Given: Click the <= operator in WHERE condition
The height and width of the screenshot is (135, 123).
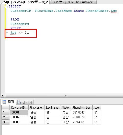Looking at the screenshot, I should point(21,33).
